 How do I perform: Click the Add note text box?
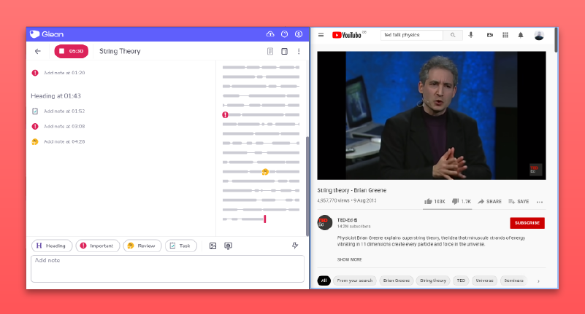pyautogui.click(x=167, y=268)
